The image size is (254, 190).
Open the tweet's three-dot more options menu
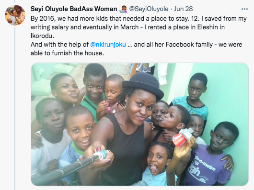pyautogui.click(x=244, y=9)
